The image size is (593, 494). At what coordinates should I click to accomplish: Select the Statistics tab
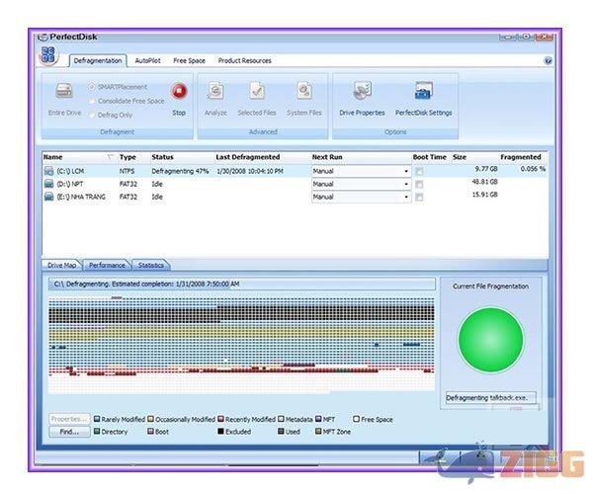click(151, 265)
